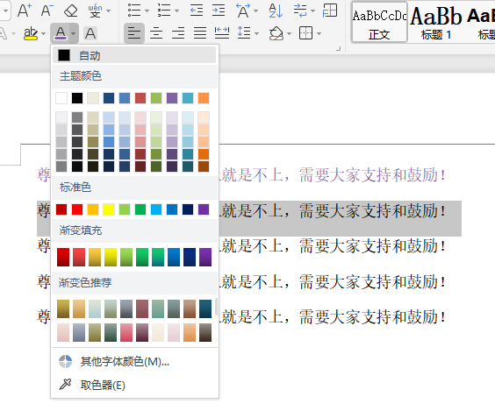Screen dimensions: 495x418
Task: Click the phonetic guide (wén) icon
Action: [95, 11]
